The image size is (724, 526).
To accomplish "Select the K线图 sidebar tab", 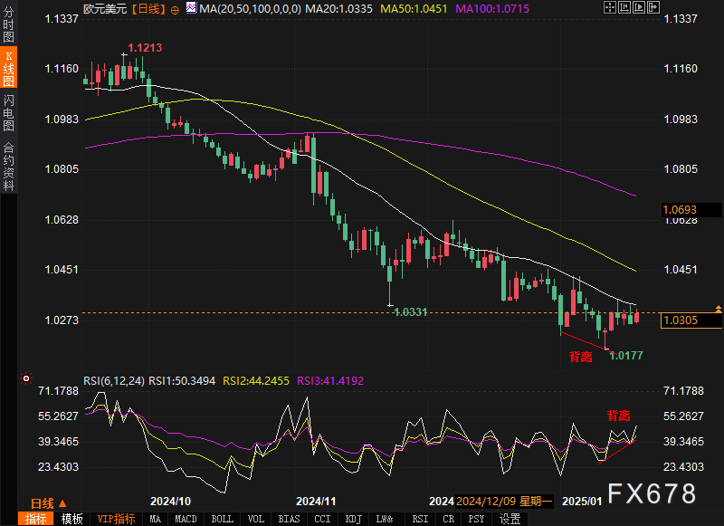I will (x=8, y=69).
